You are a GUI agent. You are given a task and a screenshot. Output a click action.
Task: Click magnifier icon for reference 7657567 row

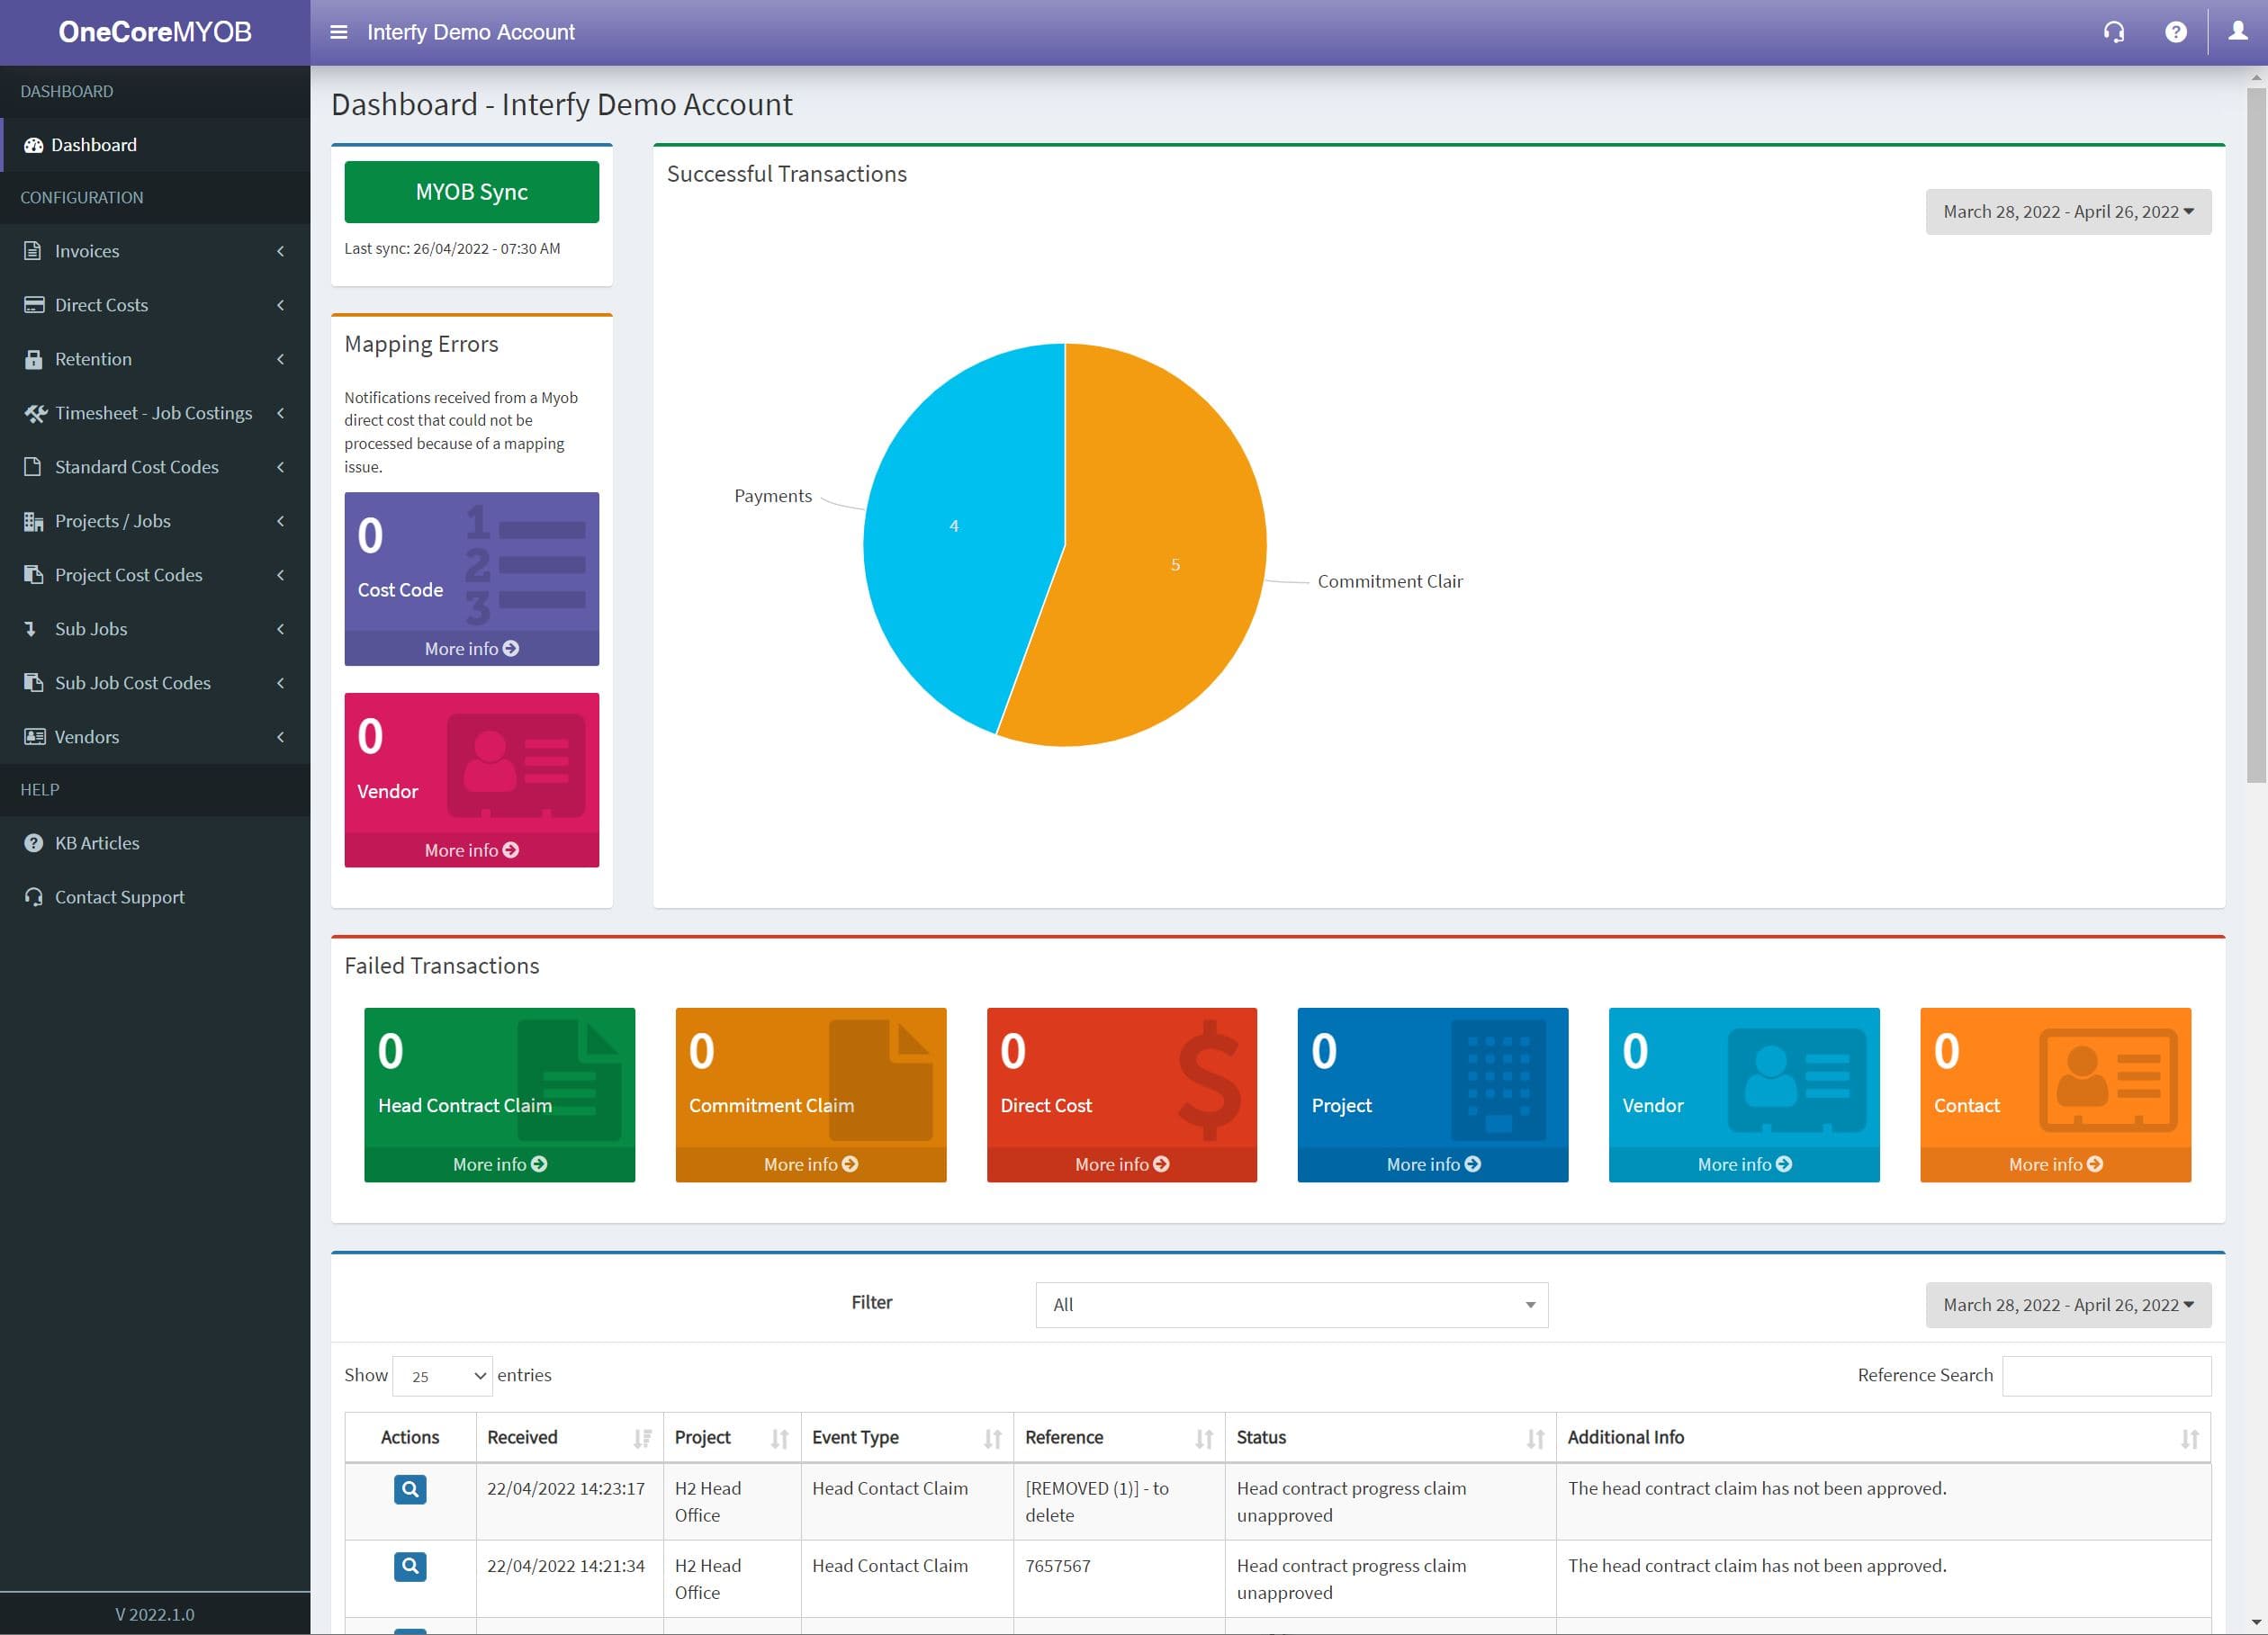(410, 1566)
